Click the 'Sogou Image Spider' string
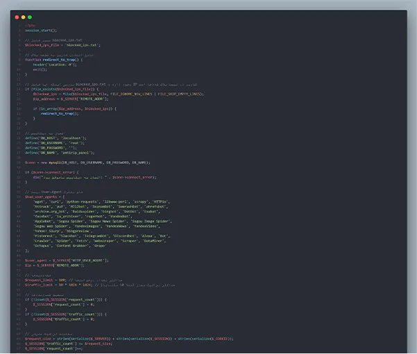Image resolution: width=417 pixels, height=354 pixels. click(x=151, y=221)
